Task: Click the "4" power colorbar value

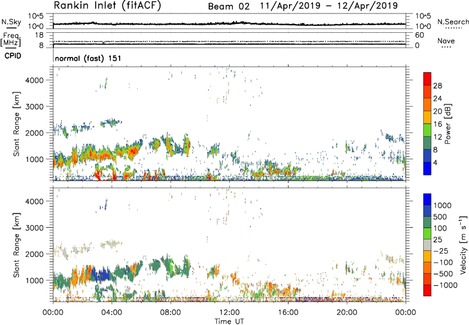Action: (436, 162)
